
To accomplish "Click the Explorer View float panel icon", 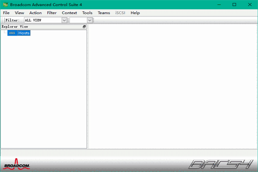I will point(84,27).
